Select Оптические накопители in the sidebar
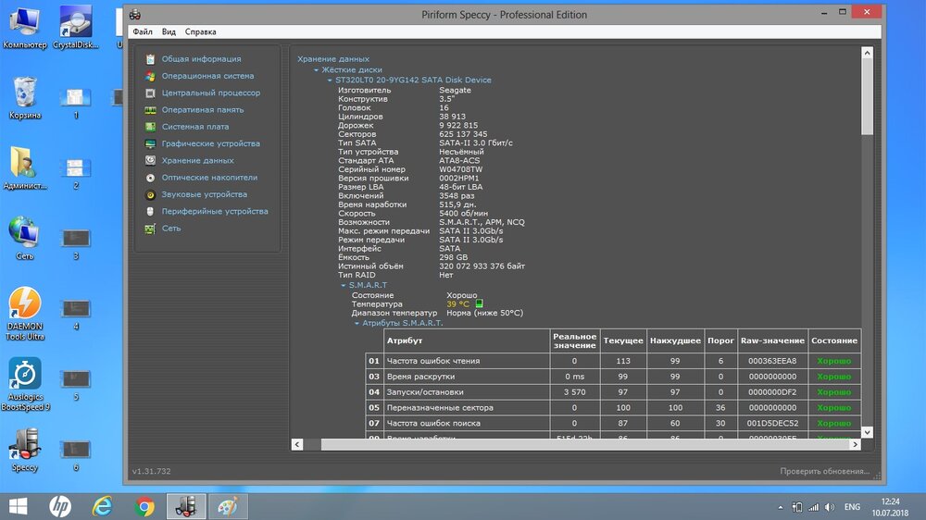 click(209, 178)
